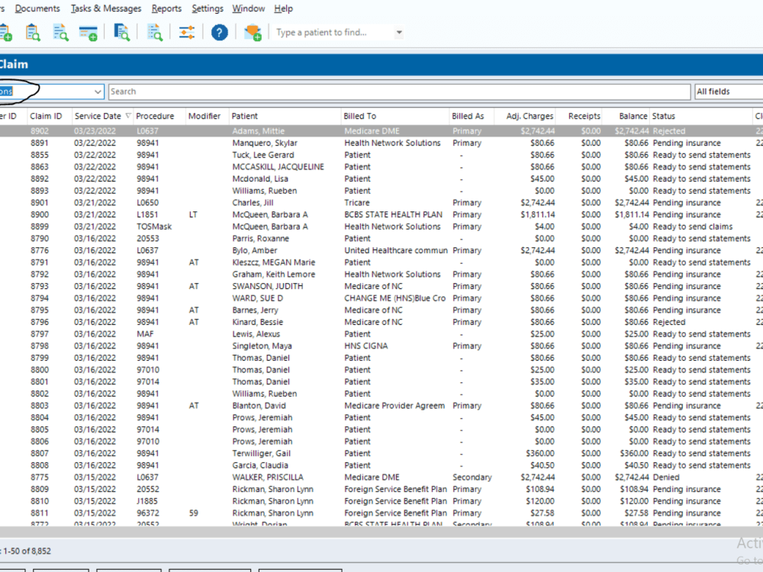This screenshot has width=763, height=572.
Task: Click in the Type a patient to find field
Action: click(333, 33)
